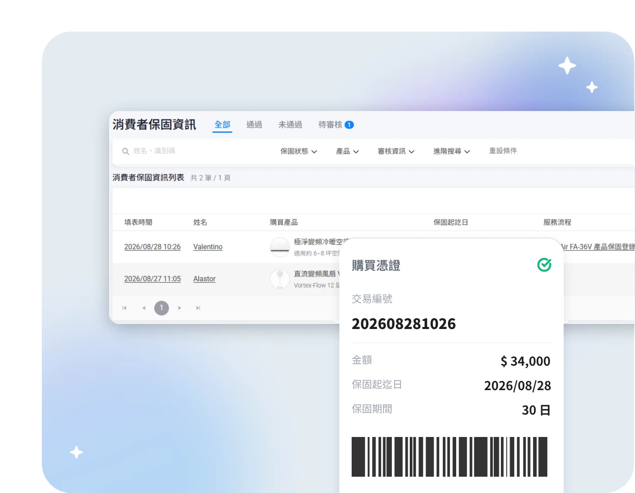635x493 pixels.
Task: Open the 產品 dropdown filter
Action: coord(348,151)
